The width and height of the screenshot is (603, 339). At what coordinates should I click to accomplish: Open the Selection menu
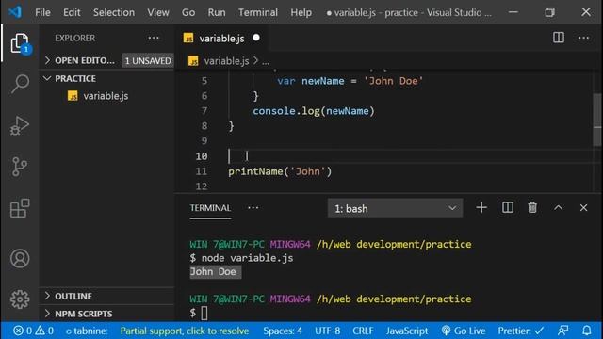coord(114,12)
